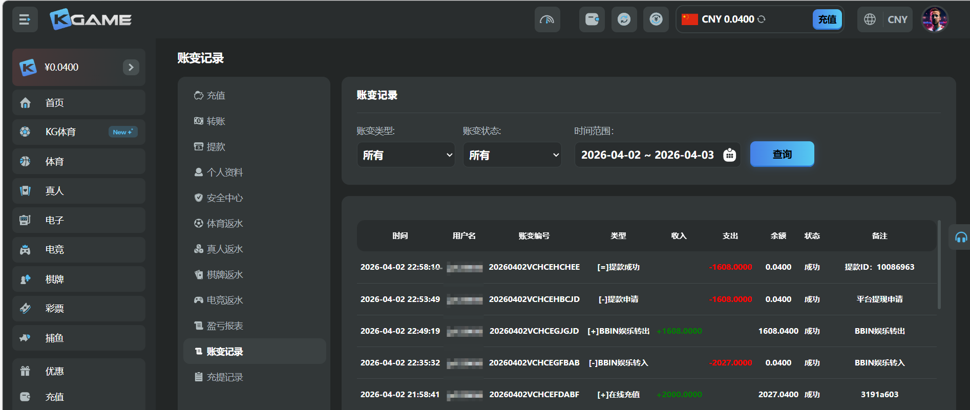Go to 首页 in sidebar
This screenshot has height=410, width=970.
tap(79, 103)
